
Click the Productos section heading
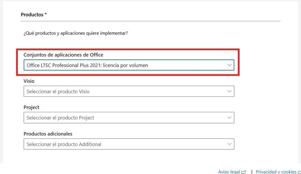32,15
